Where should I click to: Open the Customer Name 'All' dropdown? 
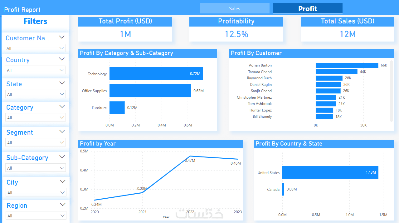tap(35, 48)
